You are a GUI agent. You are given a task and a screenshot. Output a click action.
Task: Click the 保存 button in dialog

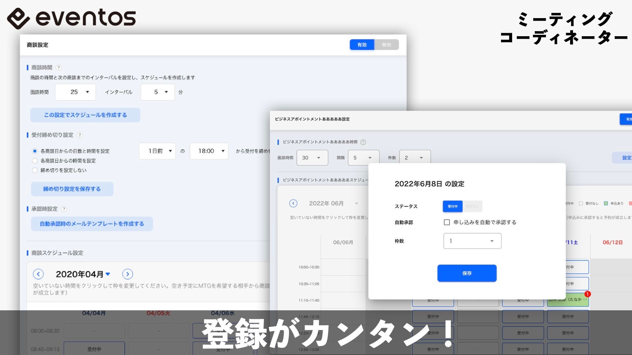(x=467, y=273)
